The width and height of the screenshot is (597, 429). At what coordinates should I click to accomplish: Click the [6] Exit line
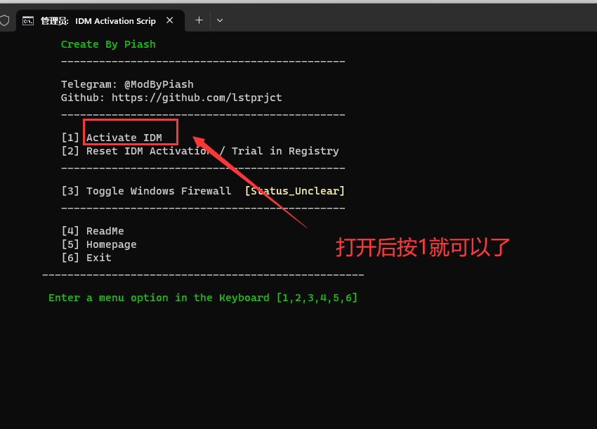(86, 258)
